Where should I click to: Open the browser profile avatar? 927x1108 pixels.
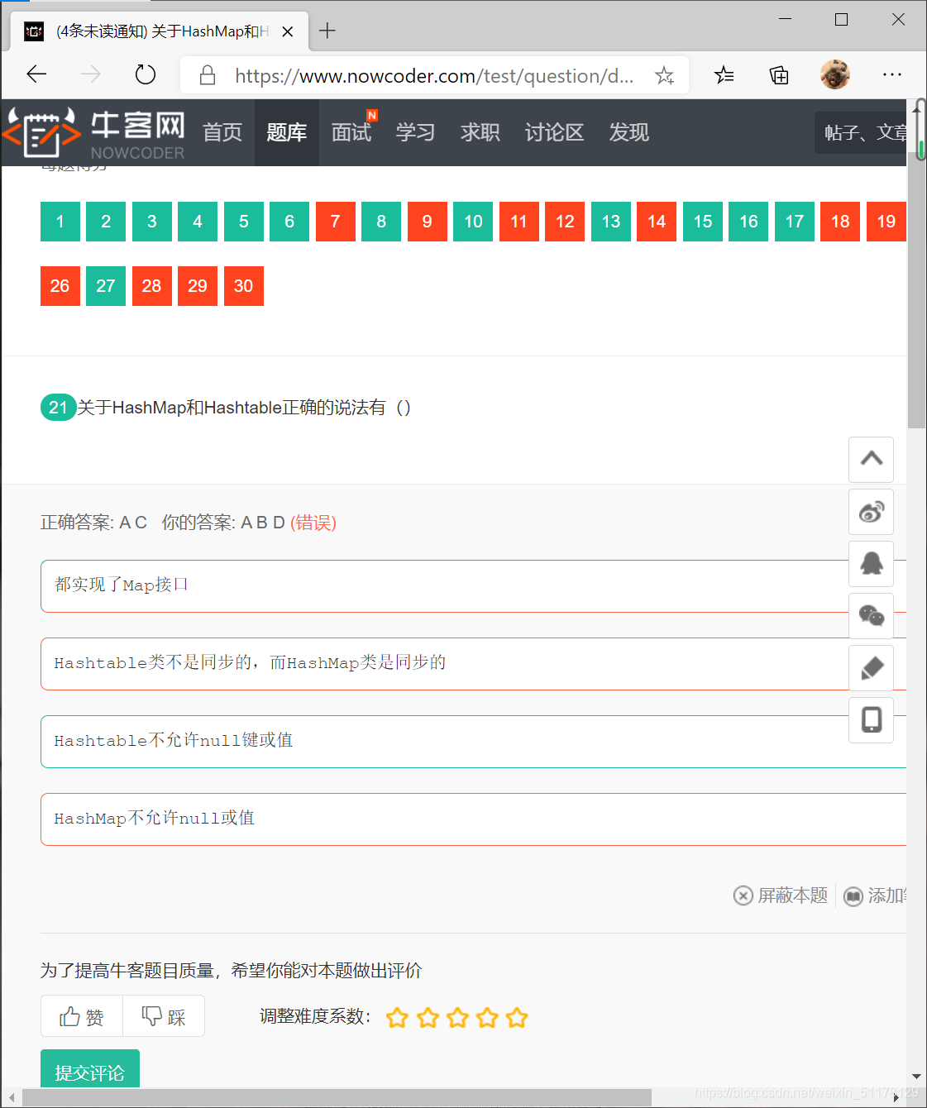point(834,74)
